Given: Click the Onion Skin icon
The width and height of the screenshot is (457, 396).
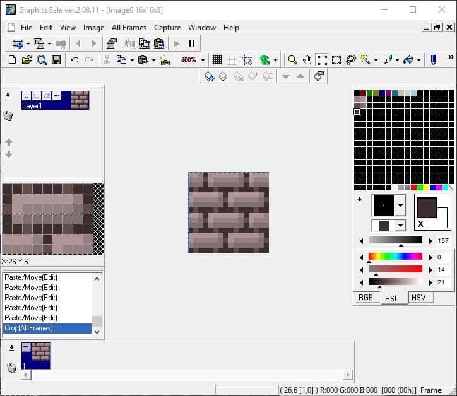Looking at the screenshot, I should (265, 60).
